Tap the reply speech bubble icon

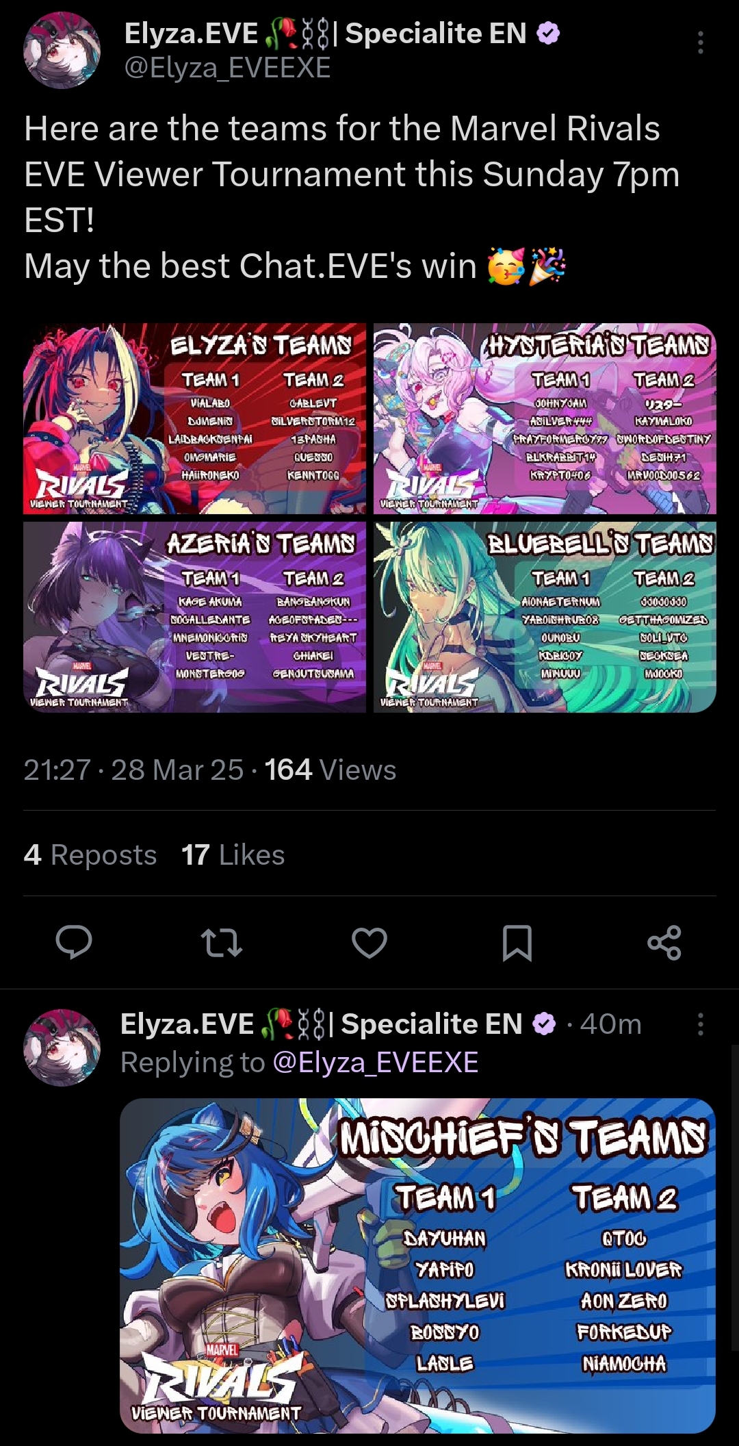coord(74,942)
